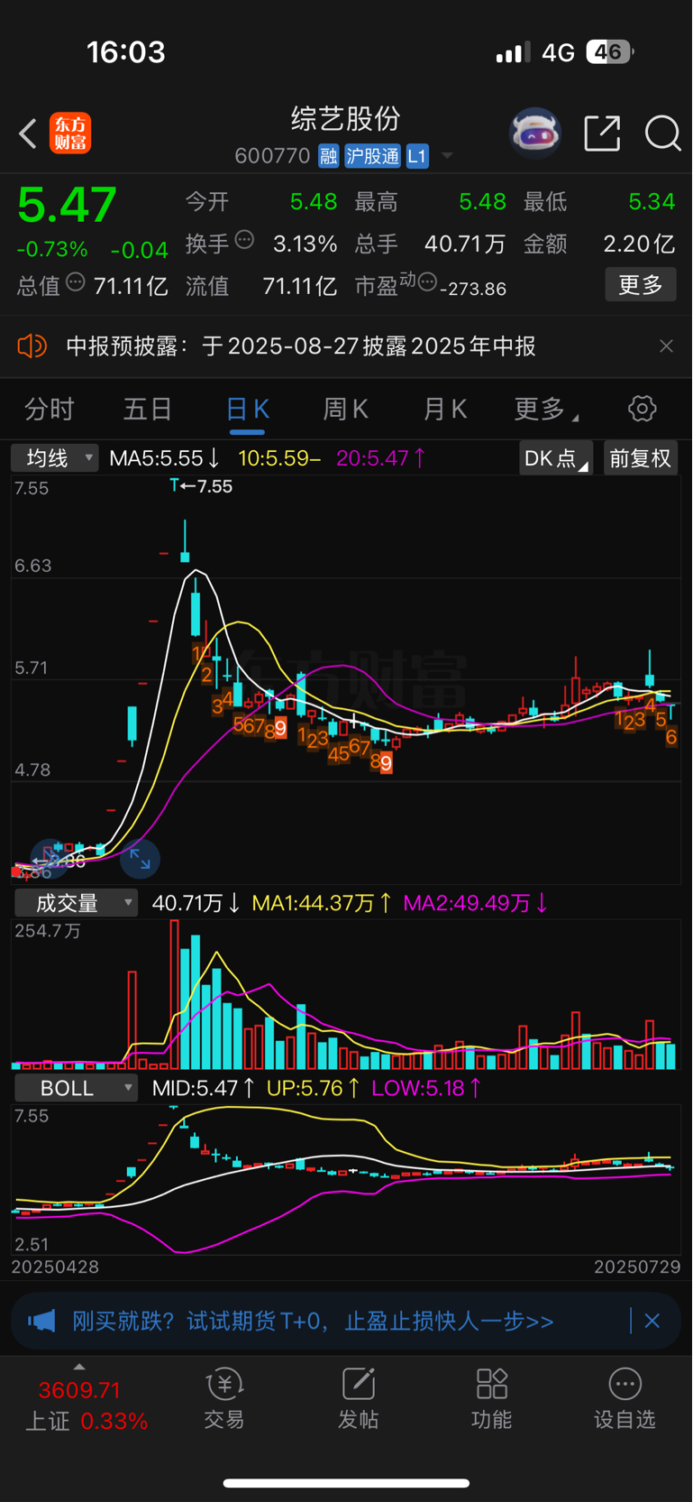This screenshot has height=1502, width=693.
Task: Open chart settings gear
Action: point(642,409)
